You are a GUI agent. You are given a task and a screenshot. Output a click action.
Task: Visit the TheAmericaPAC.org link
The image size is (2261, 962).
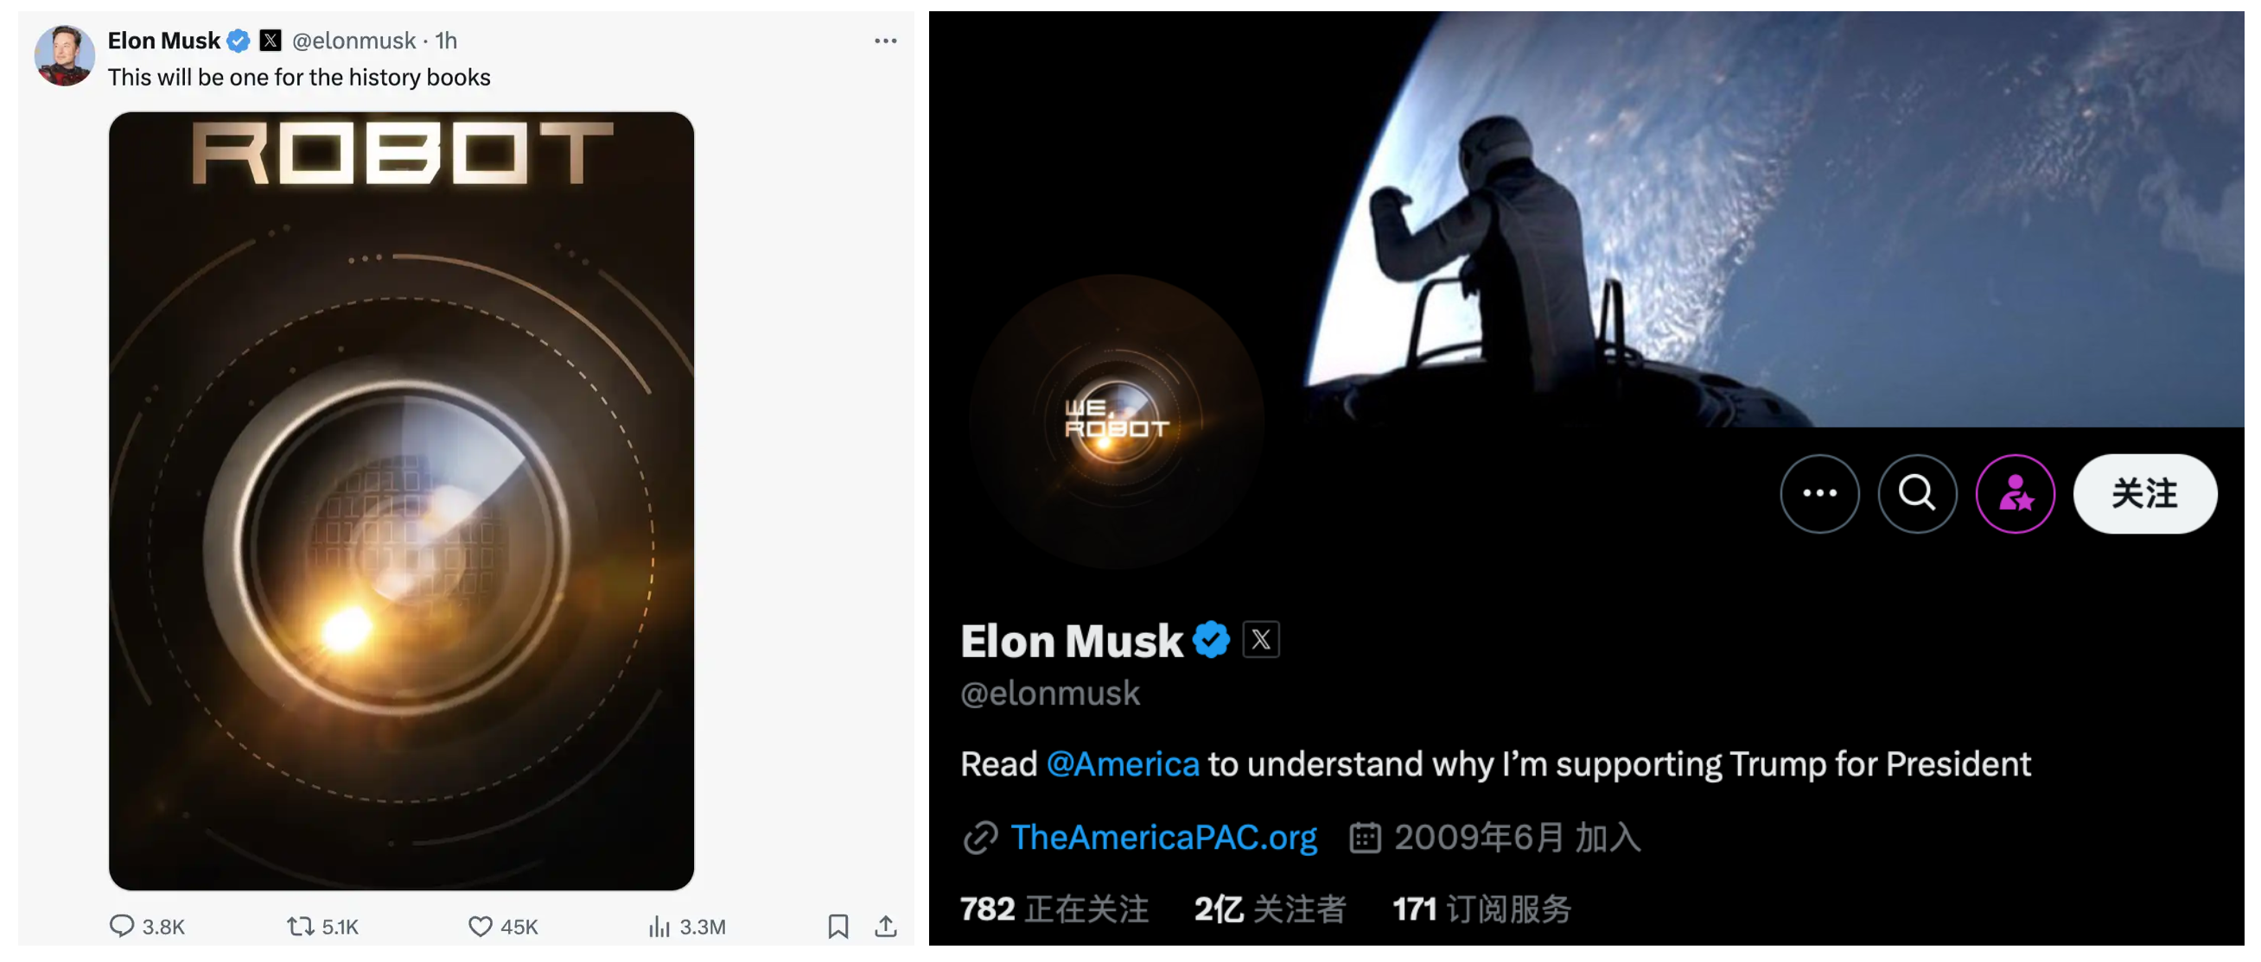pyautogui.click(x=1163, y=838)
